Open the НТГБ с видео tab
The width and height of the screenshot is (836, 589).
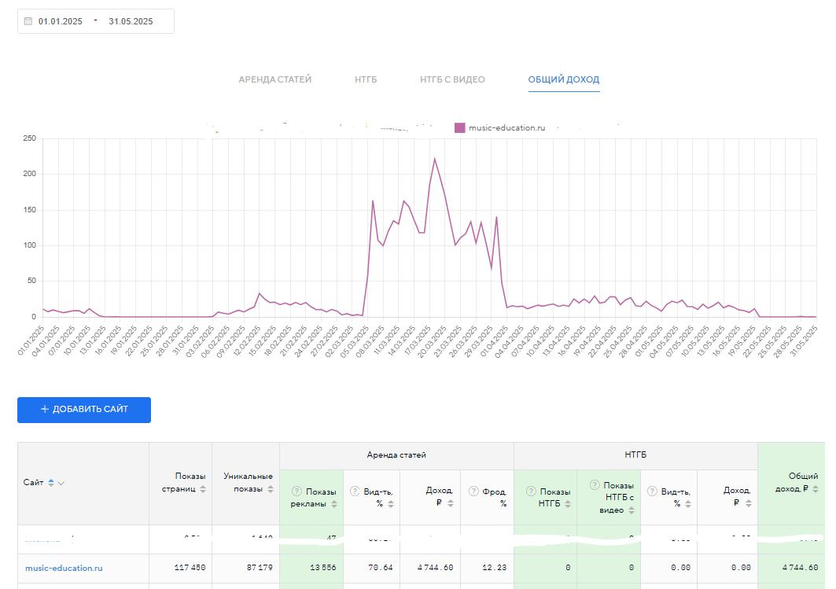[452, 79]
